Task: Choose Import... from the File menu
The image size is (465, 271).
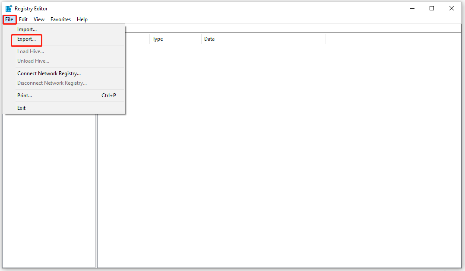Action: pos(64,29)
